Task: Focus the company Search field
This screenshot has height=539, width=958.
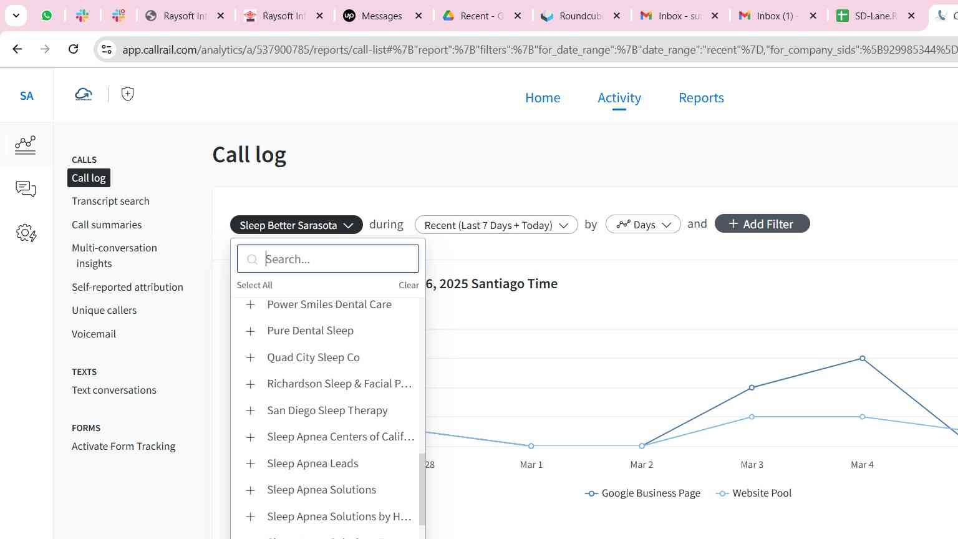Action: pos(328,259)
